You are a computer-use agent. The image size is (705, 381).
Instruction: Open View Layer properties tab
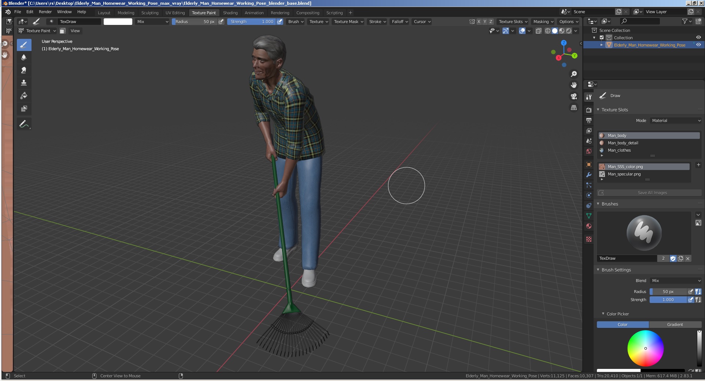pyautogui.click(x=589, y=130)
